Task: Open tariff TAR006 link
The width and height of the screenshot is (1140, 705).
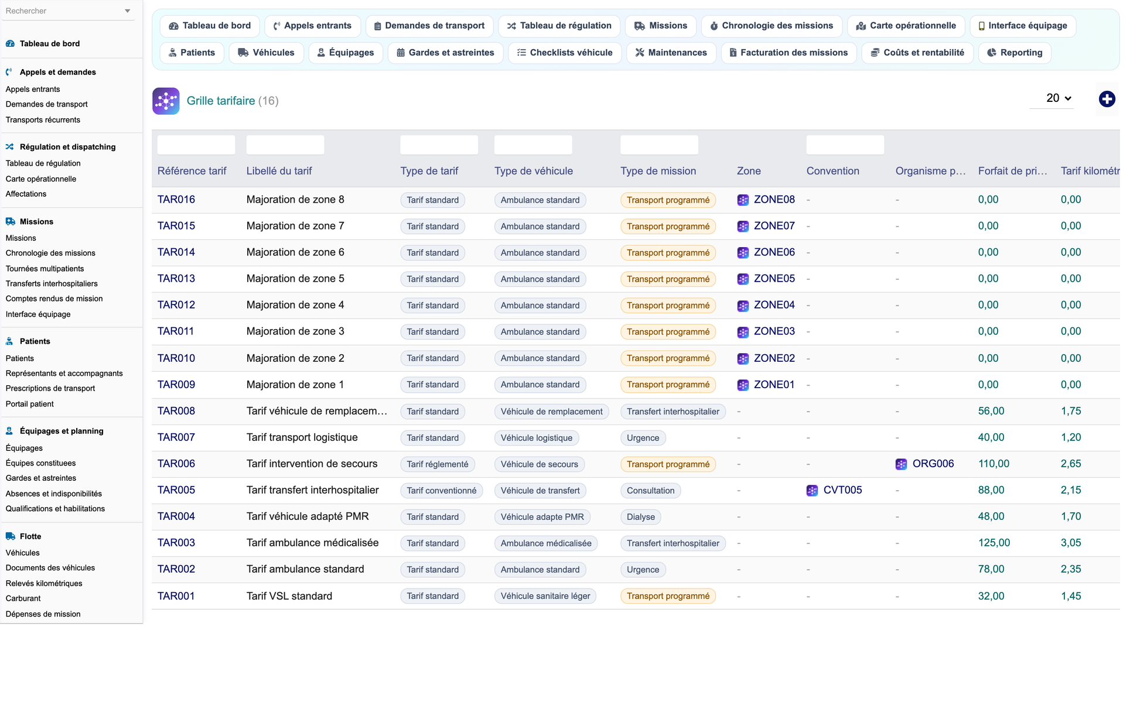Action: [x=176, y=464]
